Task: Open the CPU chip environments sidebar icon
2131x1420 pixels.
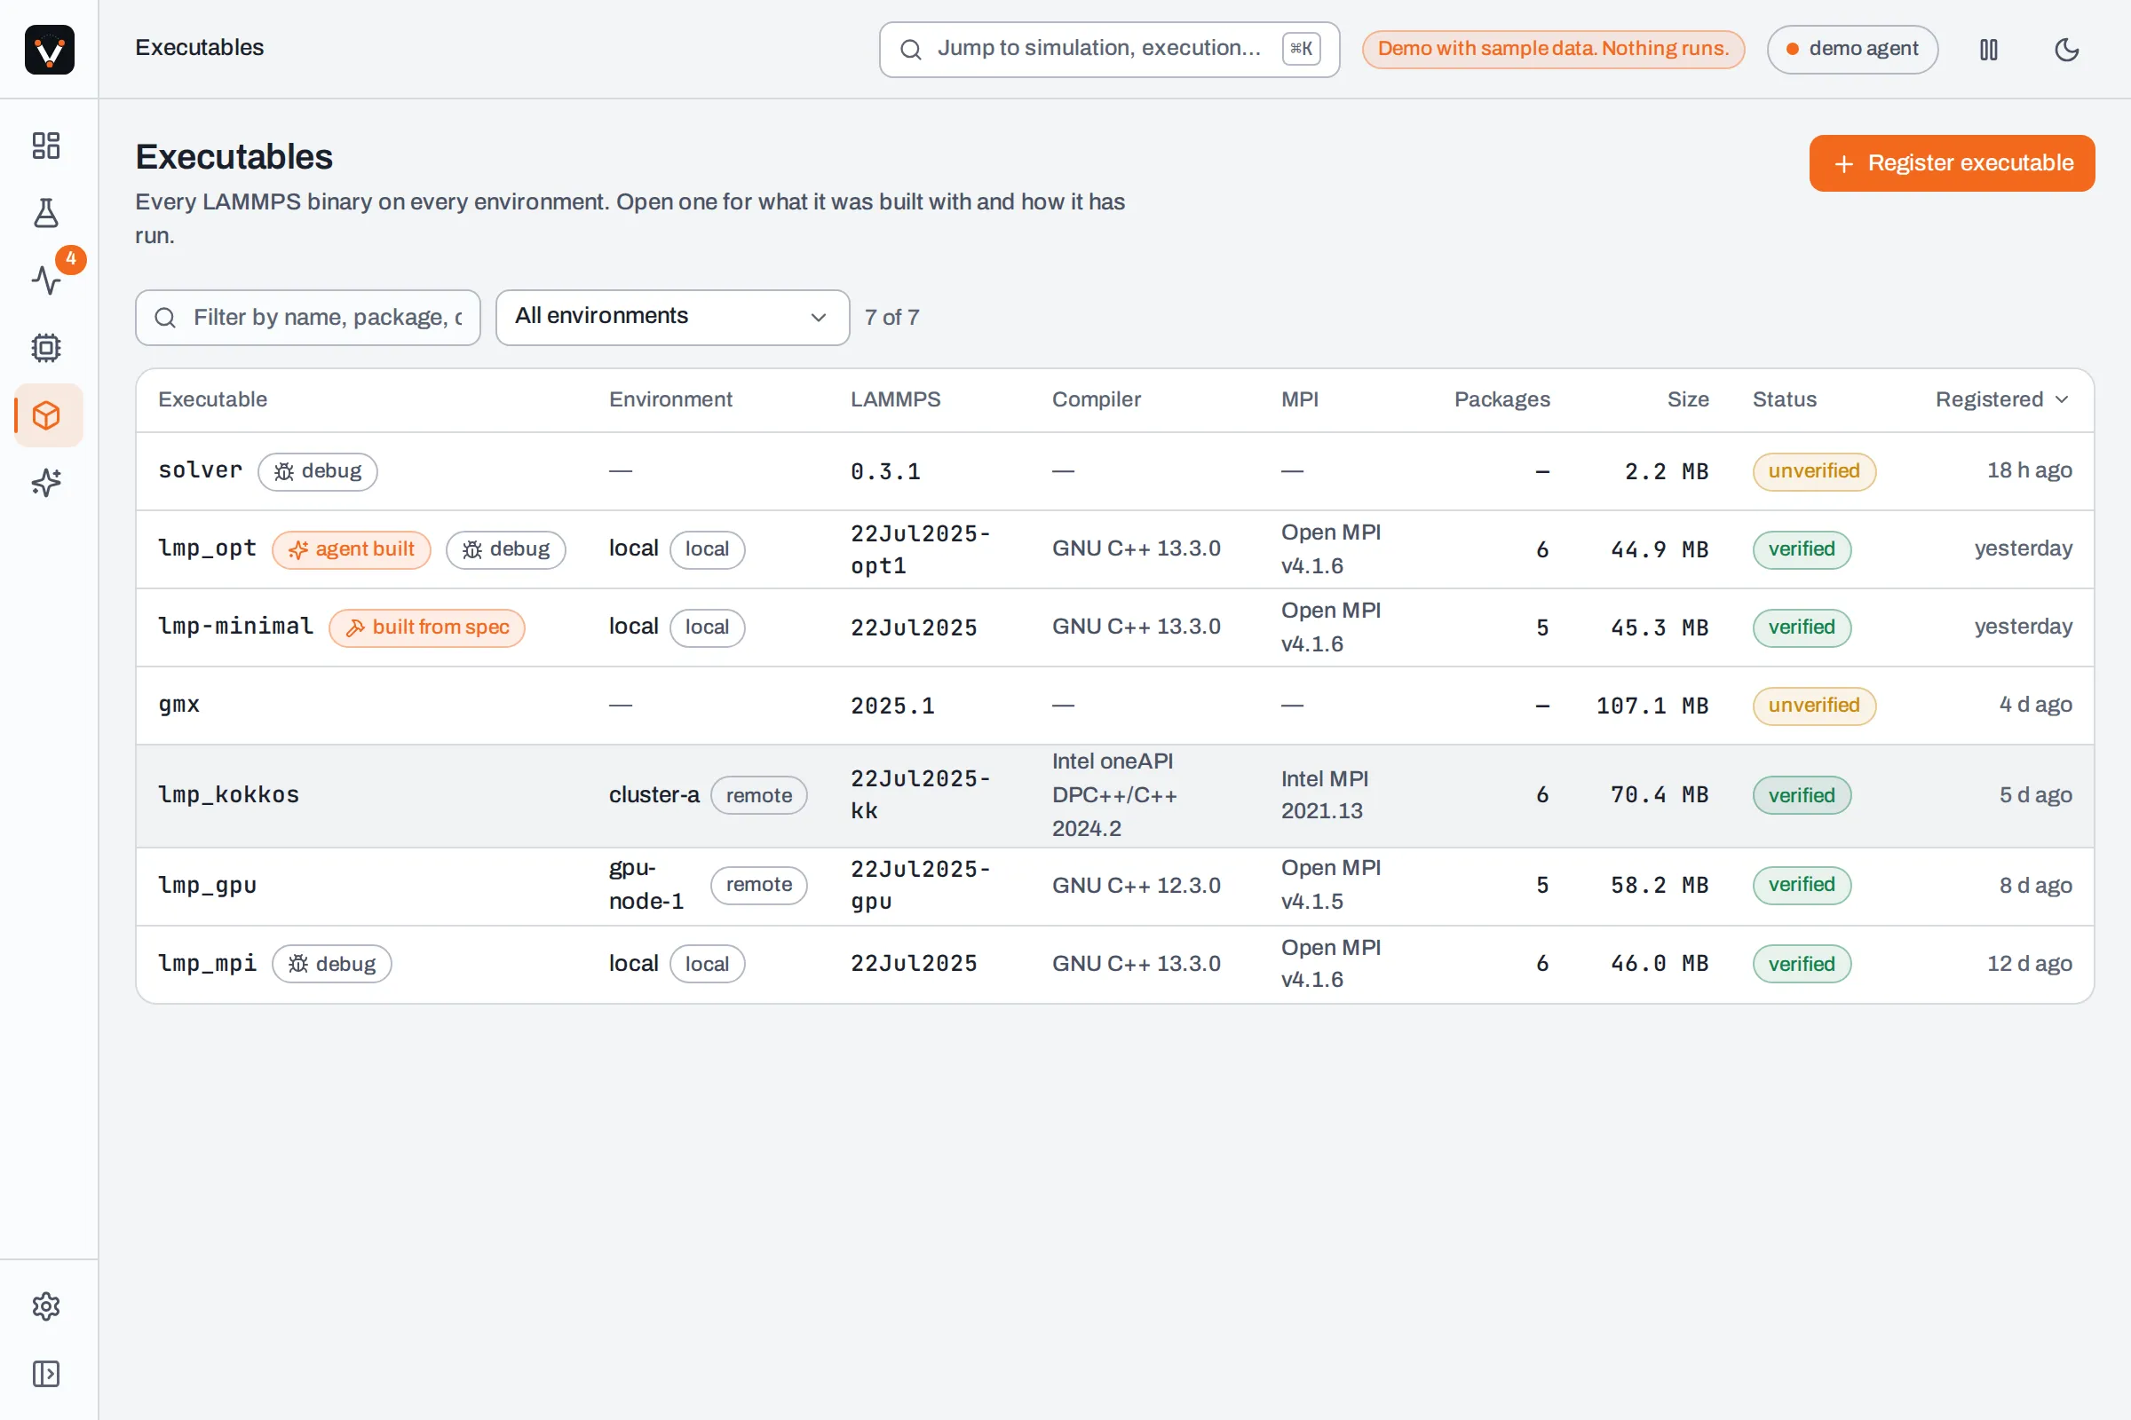Action: [x=46, y=348]
